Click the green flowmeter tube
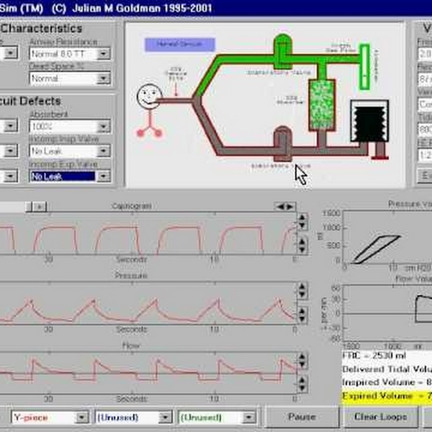 coord(365,67)
